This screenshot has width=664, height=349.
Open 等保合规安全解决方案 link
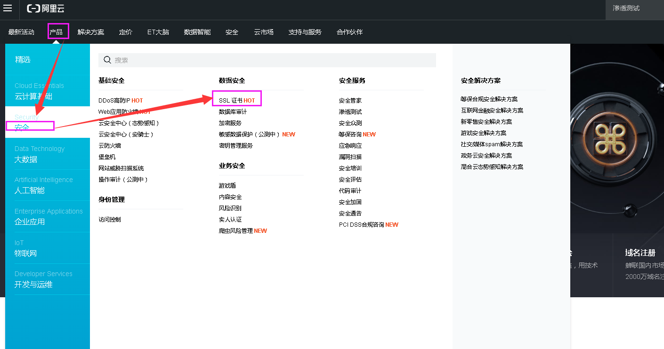489,99
